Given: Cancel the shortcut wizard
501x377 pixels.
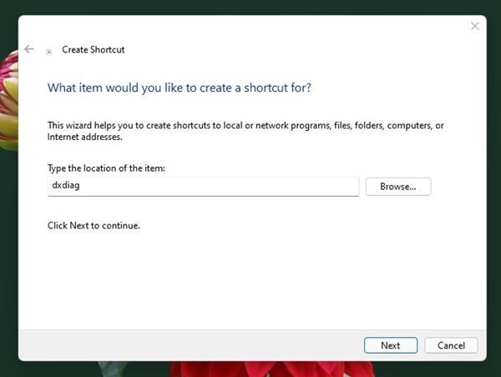Looking at the screenshot, I should (x=451, y=345).
